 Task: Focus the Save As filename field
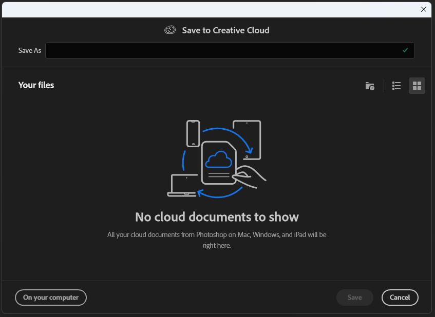(x=230, y=50)
